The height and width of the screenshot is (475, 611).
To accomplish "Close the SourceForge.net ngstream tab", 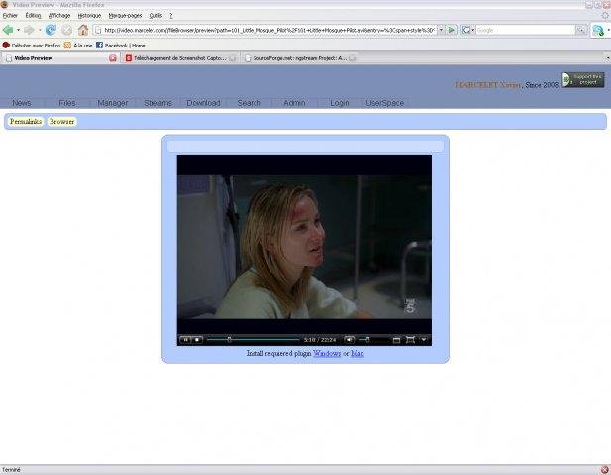I will click(352, 58).
